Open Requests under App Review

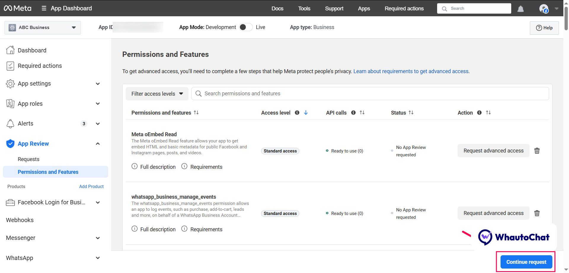tap(28, 159)
